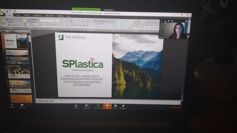The height and width of the screenshot is (133, 237).
Task: Click the red Leave Meeting link
Action: [x=176, y=107]
